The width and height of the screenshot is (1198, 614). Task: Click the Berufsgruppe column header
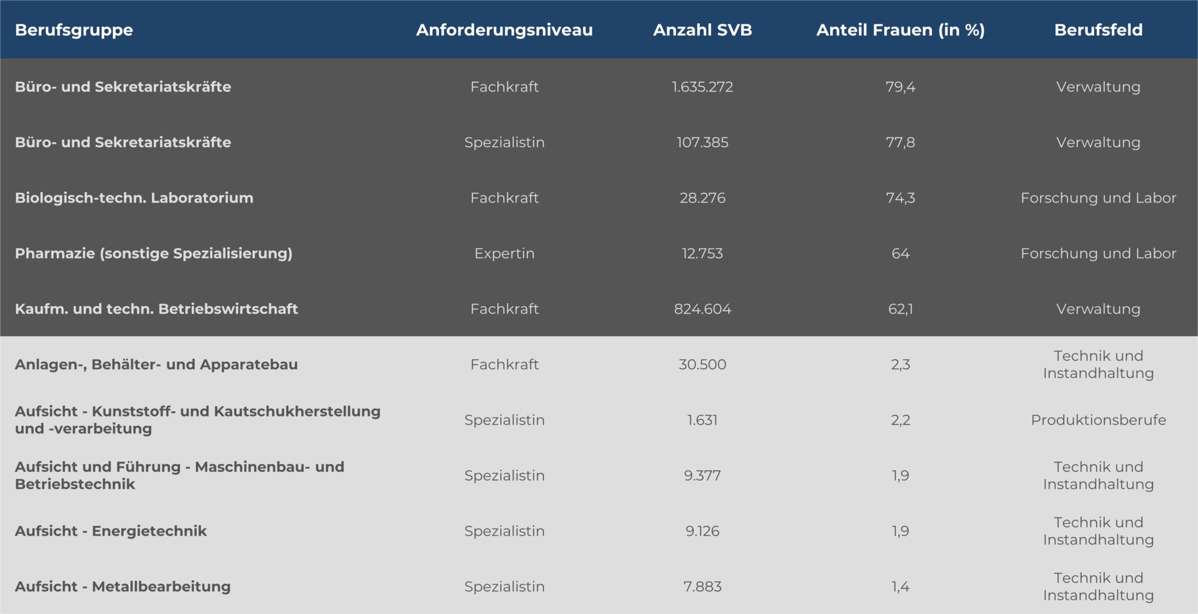click(74, 30)
